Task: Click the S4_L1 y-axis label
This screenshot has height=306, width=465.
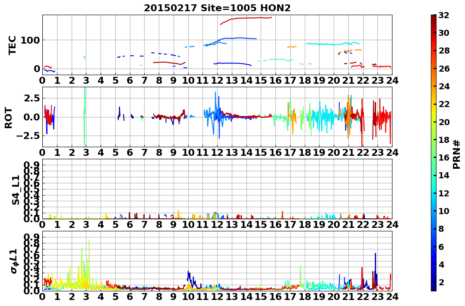Action: (x=16, y=190)
